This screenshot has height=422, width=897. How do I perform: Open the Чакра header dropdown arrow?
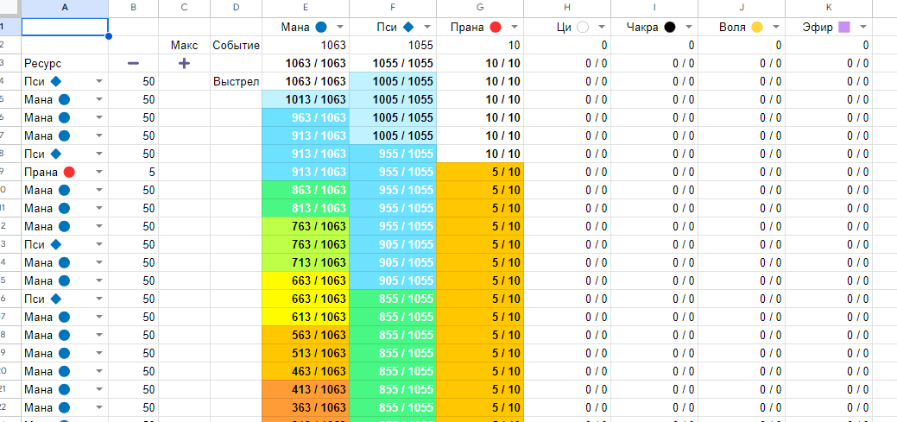pyautogui.click(x=687, y=28)
